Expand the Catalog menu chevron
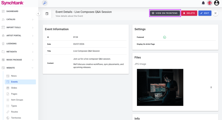222x120 pixels. tap(32, 20)
